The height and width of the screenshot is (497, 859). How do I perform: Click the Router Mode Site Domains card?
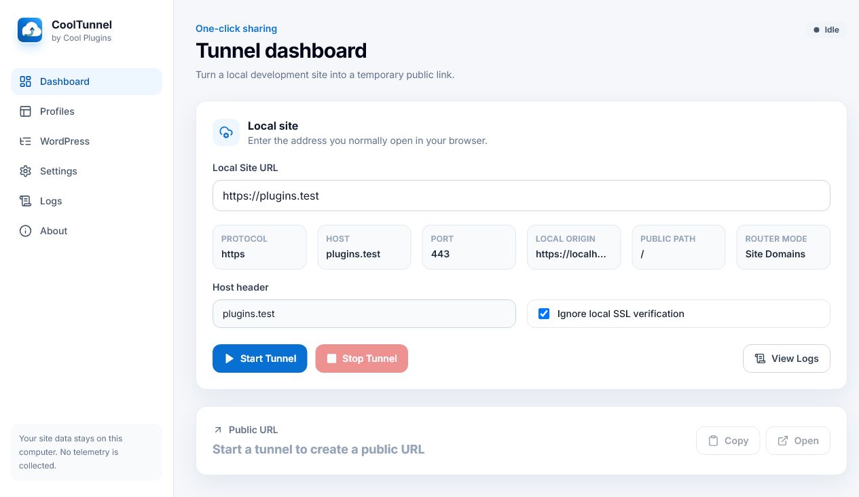tap(784, 247)
